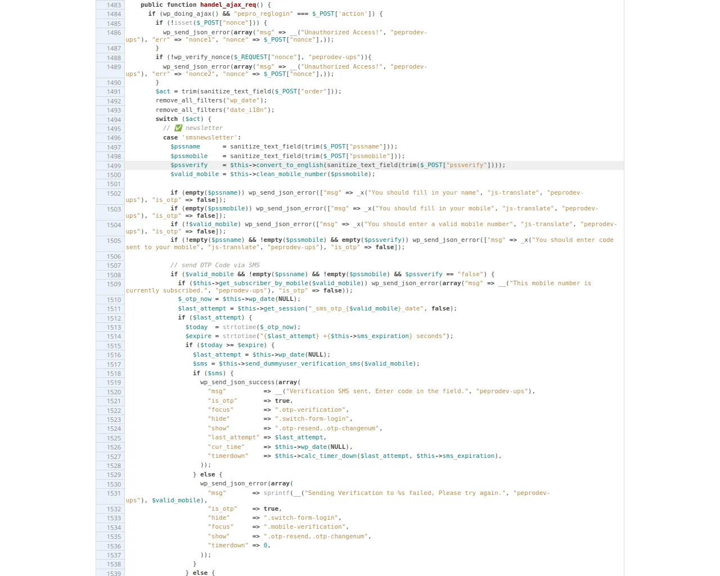Click get_subscriber_by_mobile method call
Image resolution: width=720 pixels, height=576 pixels.
pos(263,283)
